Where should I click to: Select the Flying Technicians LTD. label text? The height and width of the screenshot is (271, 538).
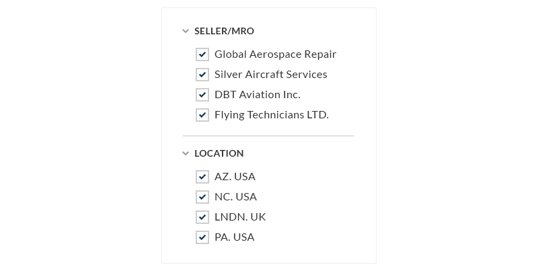272,115
